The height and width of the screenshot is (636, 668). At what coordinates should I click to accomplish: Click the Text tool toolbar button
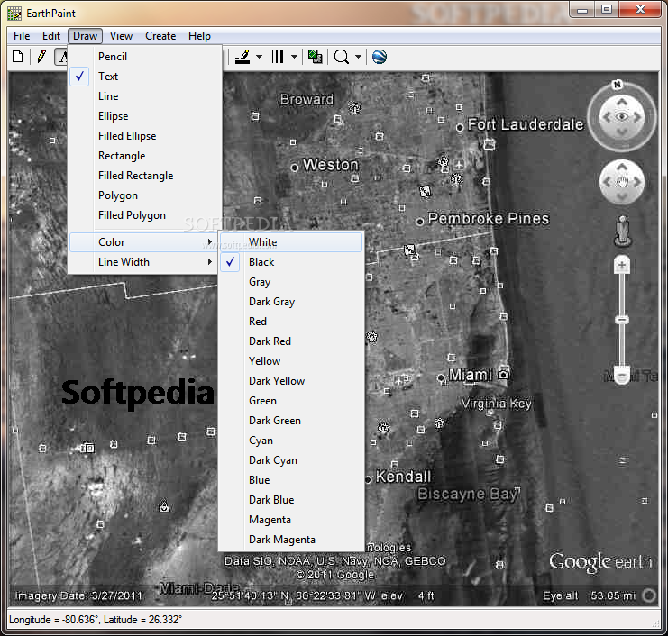click(x=62, y=57)
